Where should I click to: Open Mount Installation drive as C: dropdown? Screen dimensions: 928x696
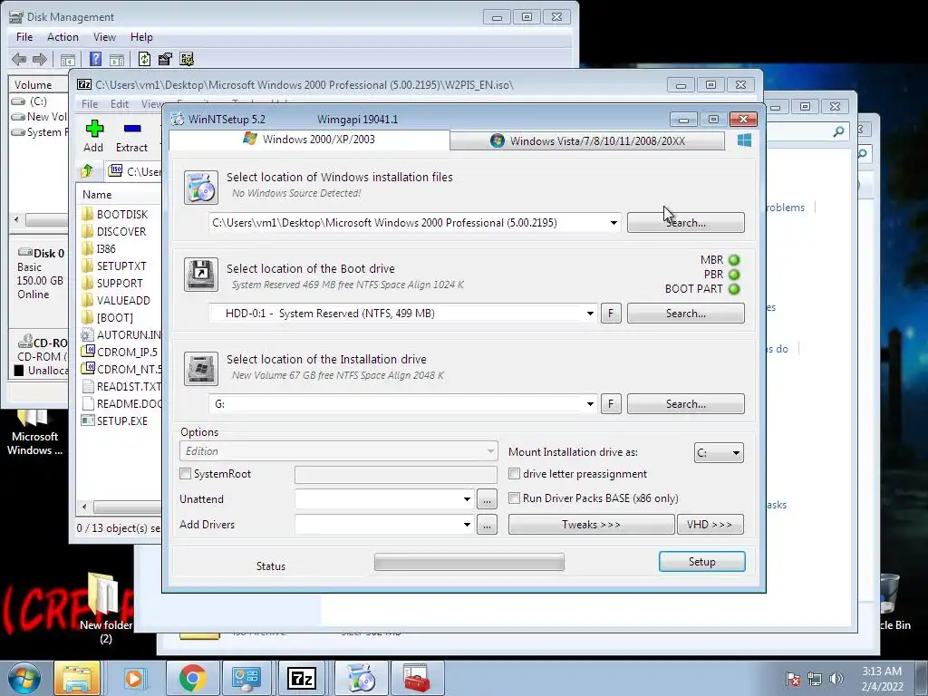click(x=719, y=453)
